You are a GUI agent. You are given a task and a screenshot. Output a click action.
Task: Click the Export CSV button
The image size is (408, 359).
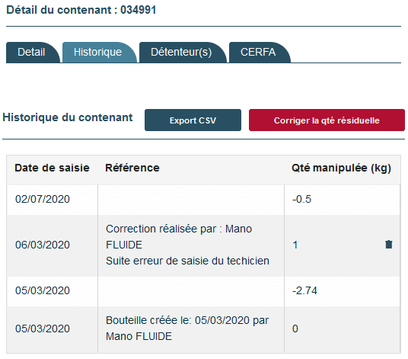pyautogui.click(x=193, y=120)
